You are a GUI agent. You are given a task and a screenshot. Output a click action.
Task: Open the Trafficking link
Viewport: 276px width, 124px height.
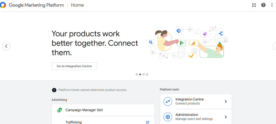[x=74, y=122]
